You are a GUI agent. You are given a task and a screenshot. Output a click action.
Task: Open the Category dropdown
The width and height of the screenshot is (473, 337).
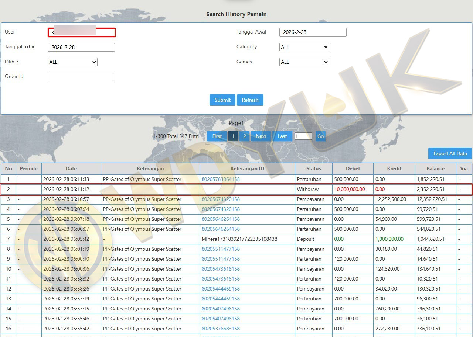[304, 47]
